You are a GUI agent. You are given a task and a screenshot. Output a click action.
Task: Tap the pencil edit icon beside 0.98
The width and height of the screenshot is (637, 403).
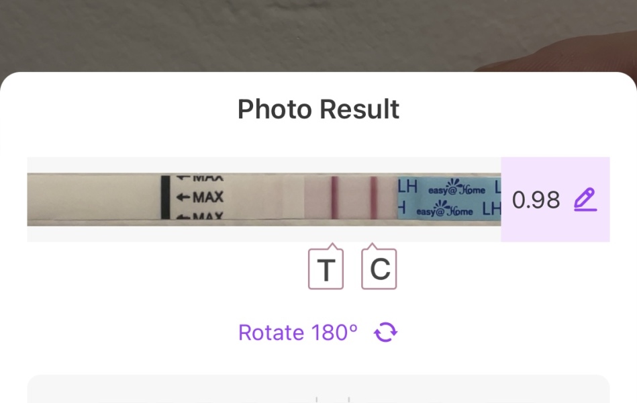tap(585, 199)
